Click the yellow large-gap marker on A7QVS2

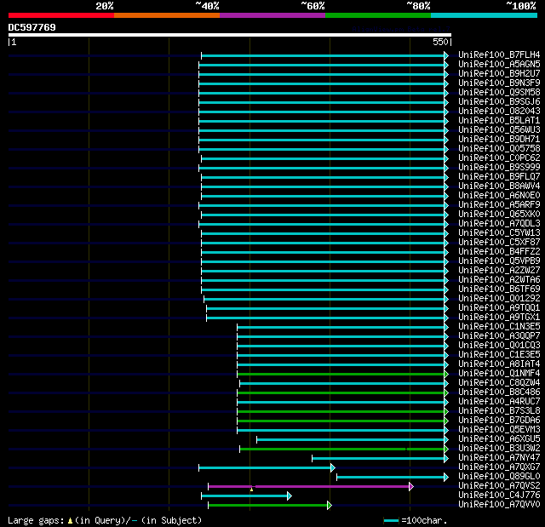(x=252, y=490)
